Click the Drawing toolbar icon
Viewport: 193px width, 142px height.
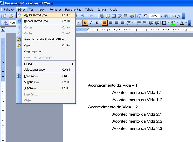[132, 16]
